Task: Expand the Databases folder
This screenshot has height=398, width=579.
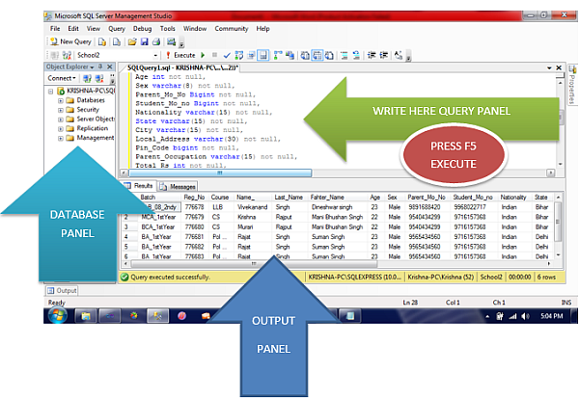Action: 60,100
